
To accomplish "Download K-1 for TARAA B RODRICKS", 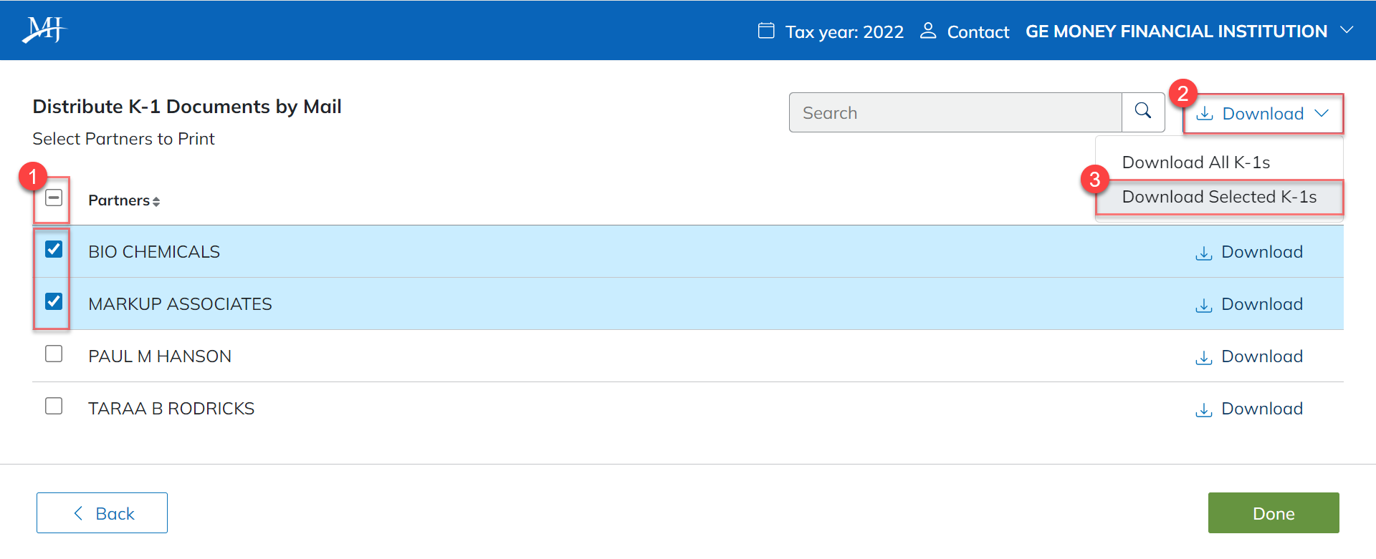I will (x=1248, y=409).
